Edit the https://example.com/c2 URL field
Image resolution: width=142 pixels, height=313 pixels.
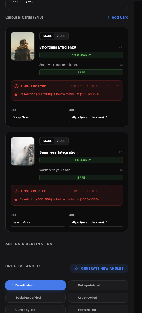(96, 222)
